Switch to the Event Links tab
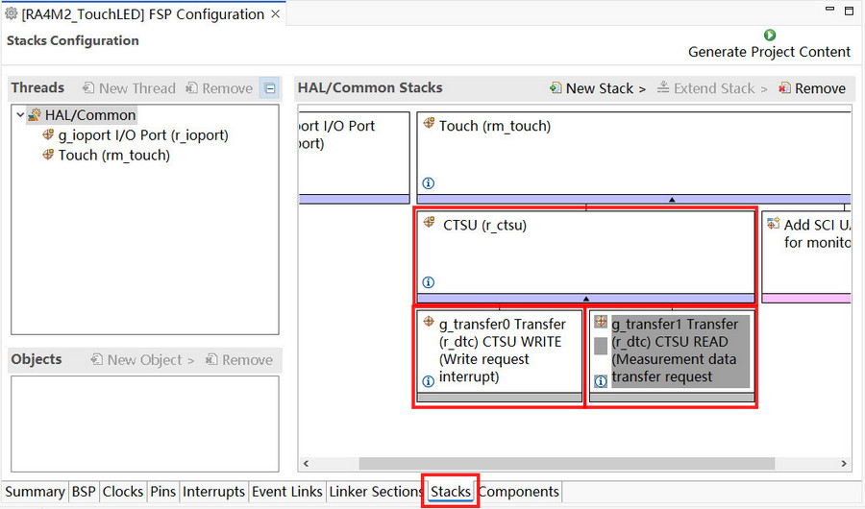 tap(286, 492)
